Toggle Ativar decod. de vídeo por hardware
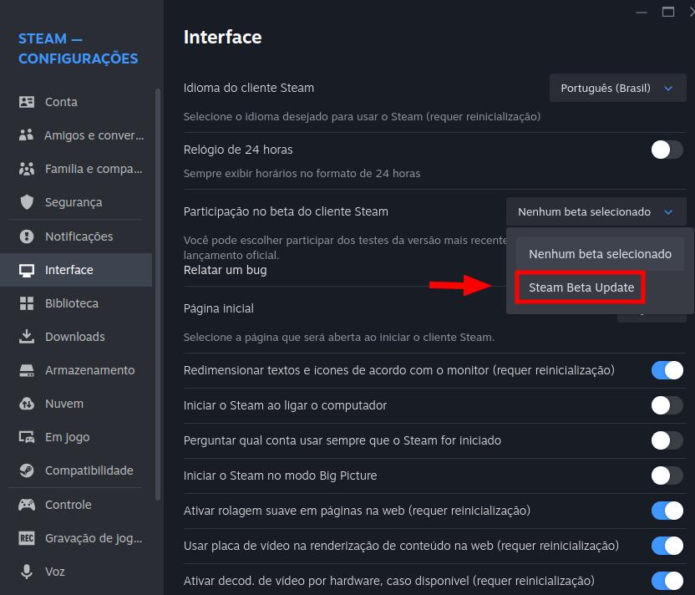 point(667,580)
